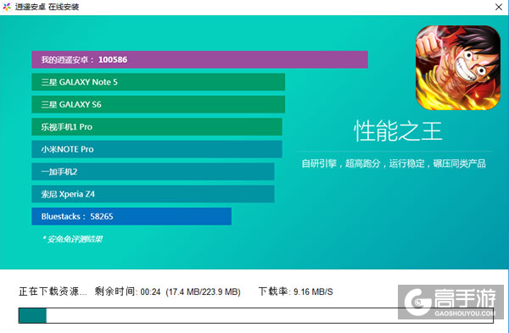Click the 逍遥安卓 在线安装 window title

click(47, 7)
